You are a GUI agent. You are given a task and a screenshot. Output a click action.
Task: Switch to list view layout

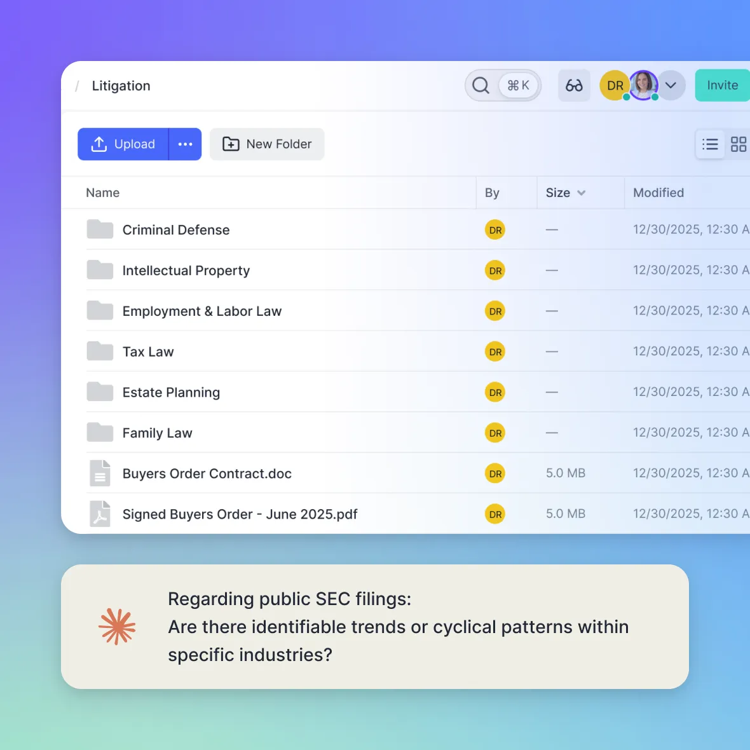coord(710,145)
